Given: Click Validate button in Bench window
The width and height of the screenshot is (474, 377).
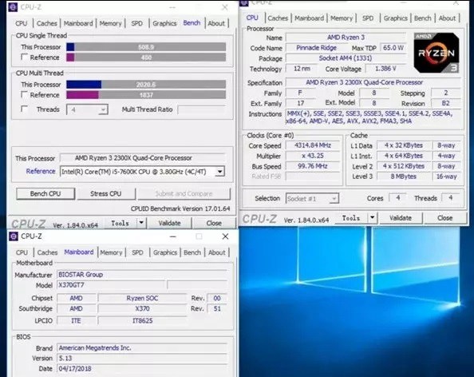Looking at the screenshot, I should pos(169,223).
